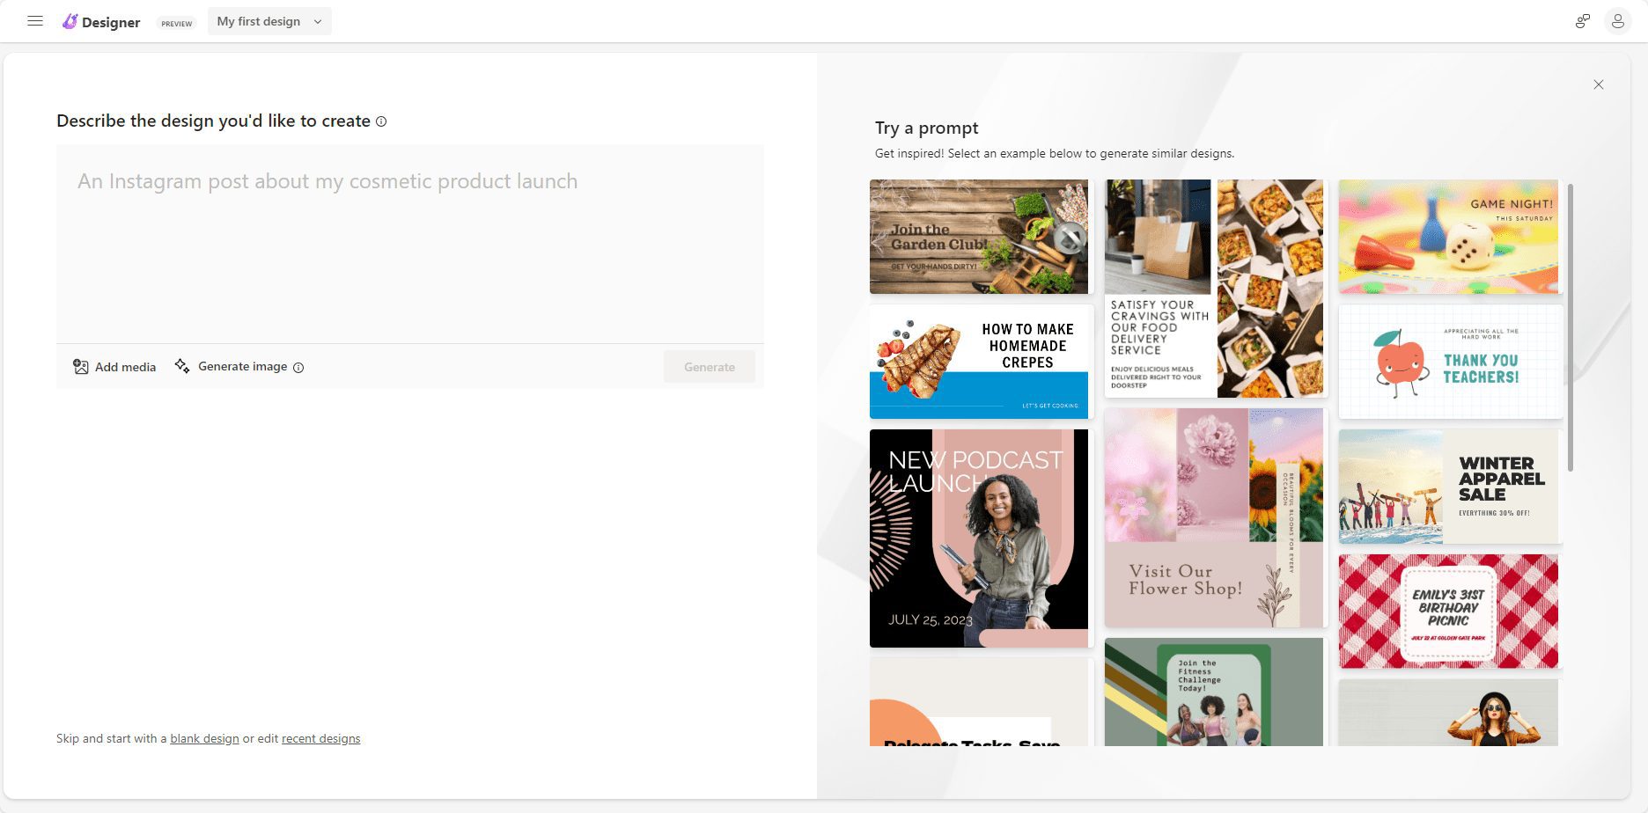Click info icon beside Generate image

pos(298,368)
